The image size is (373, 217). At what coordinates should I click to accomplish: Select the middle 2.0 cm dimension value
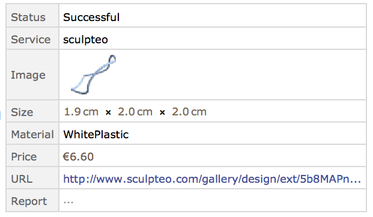click(135, 112)
